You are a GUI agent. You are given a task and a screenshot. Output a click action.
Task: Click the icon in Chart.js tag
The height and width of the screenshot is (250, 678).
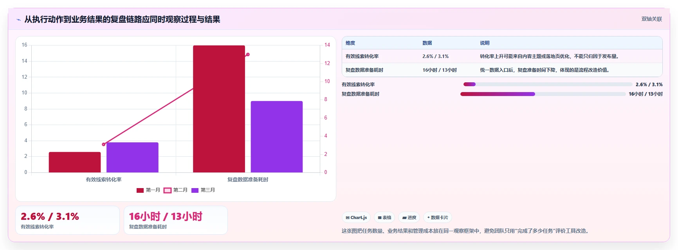point(348,218)
